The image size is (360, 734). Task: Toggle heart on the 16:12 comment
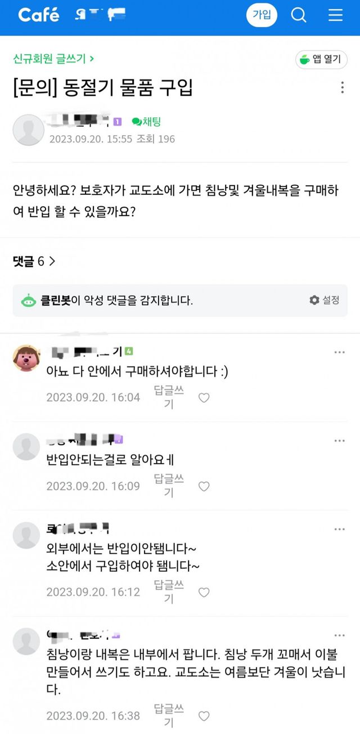[x=204, y=592]
